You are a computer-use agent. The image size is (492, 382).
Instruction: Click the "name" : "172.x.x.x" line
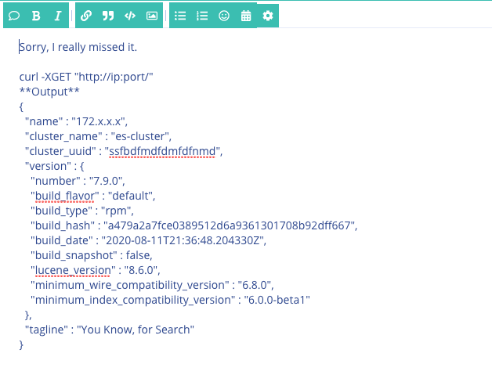coord(76,121)
